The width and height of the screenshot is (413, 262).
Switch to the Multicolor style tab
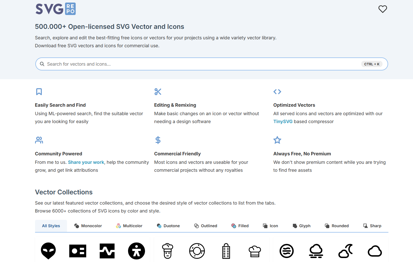click(x=129, y=226)
